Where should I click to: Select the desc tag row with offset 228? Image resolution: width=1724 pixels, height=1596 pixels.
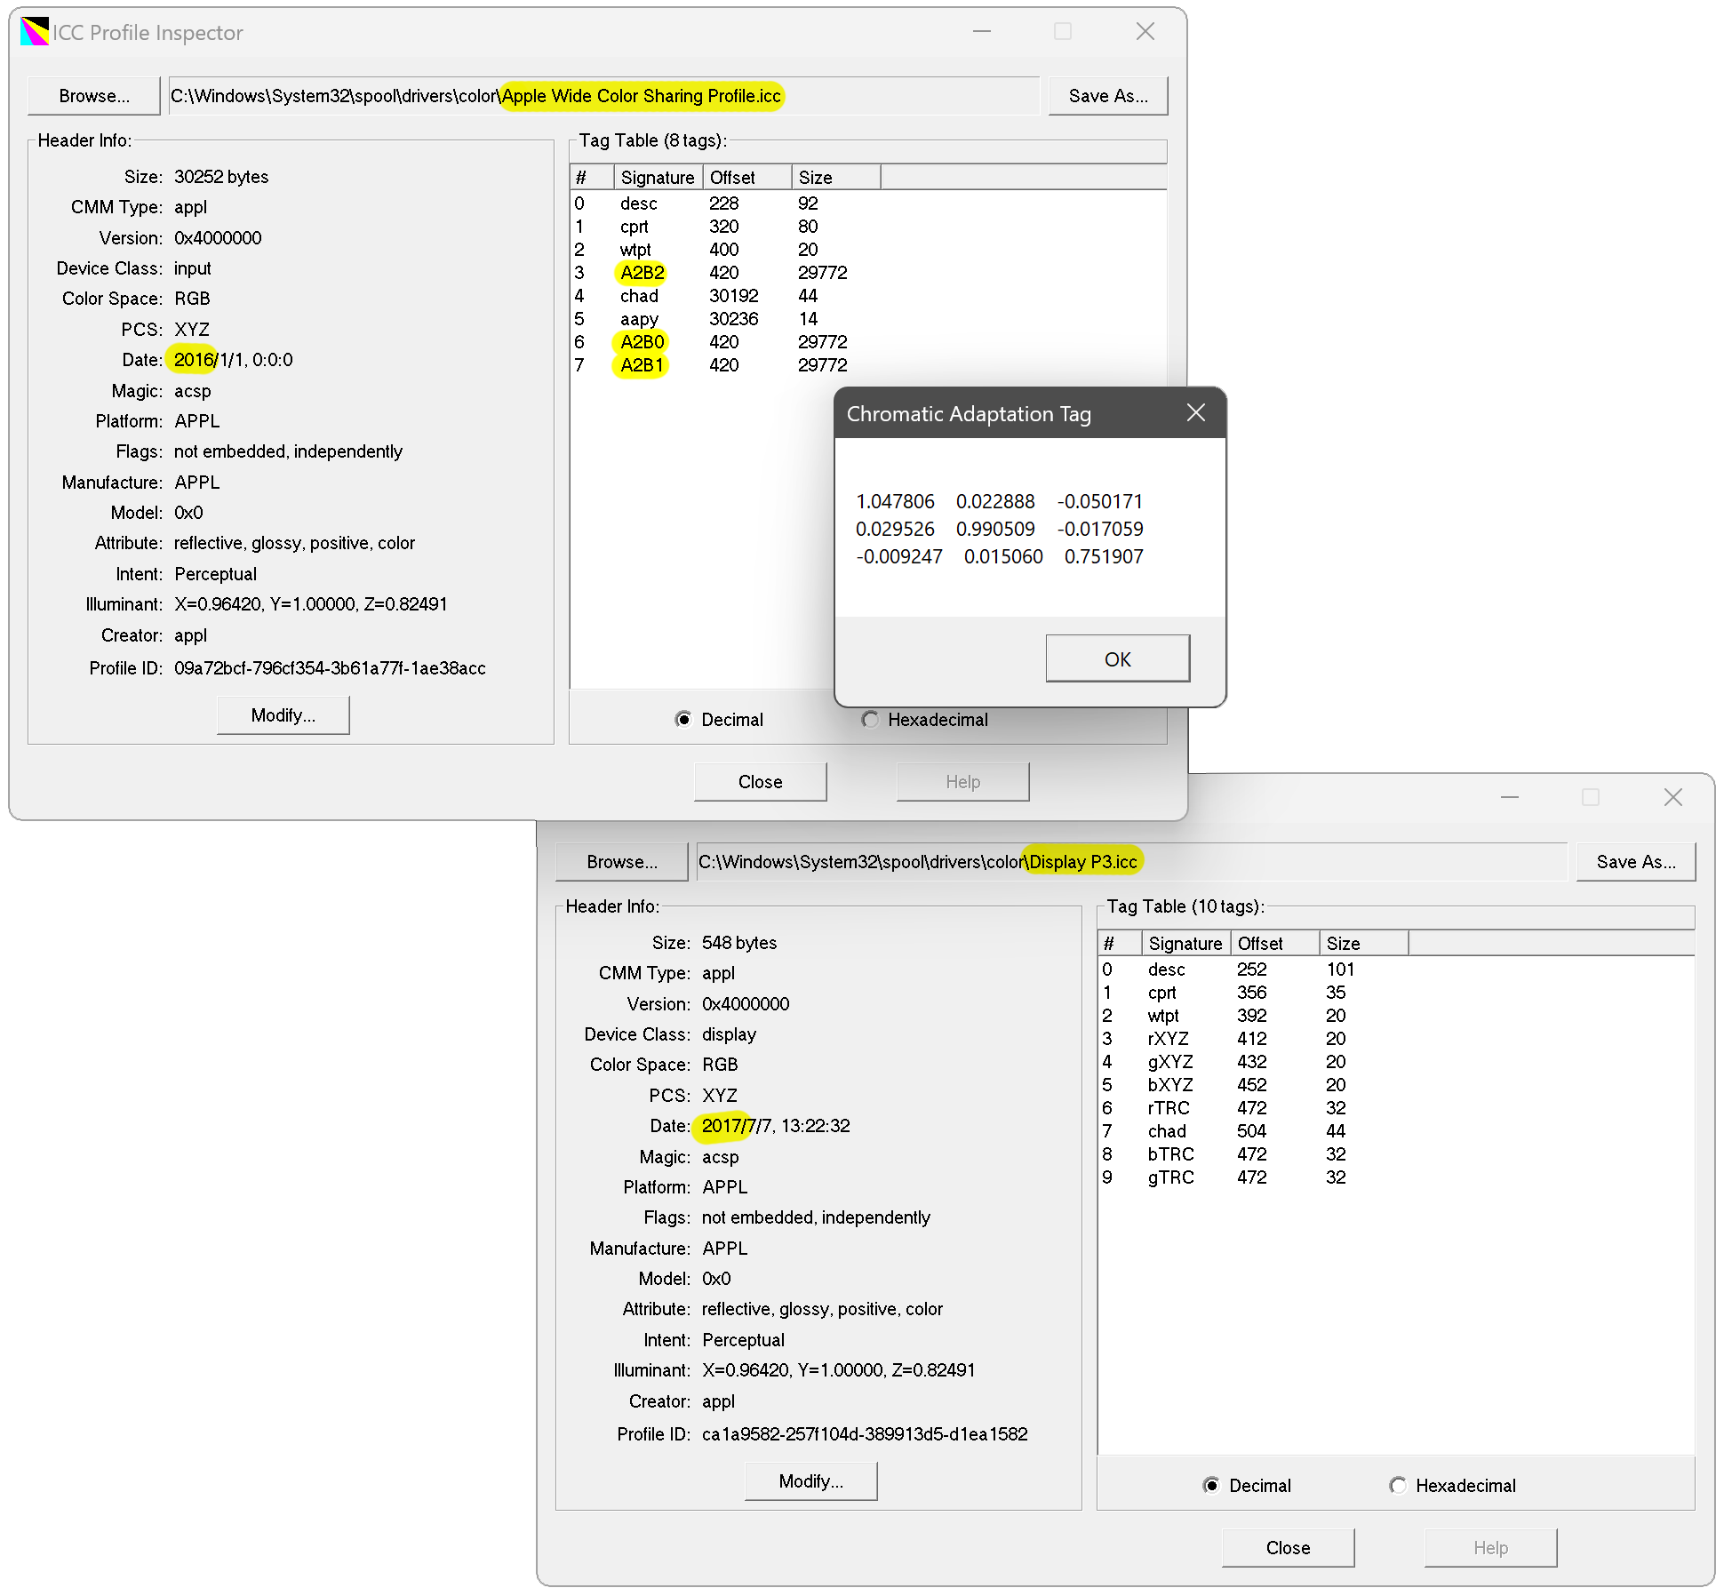(868, 203)
